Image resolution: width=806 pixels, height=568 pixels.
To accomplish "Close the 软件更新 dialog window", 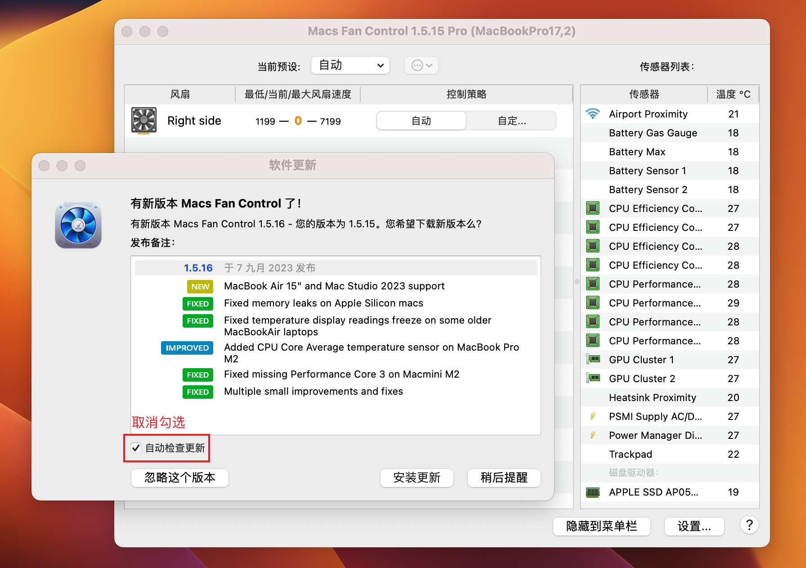I will (x=44, y=166).
